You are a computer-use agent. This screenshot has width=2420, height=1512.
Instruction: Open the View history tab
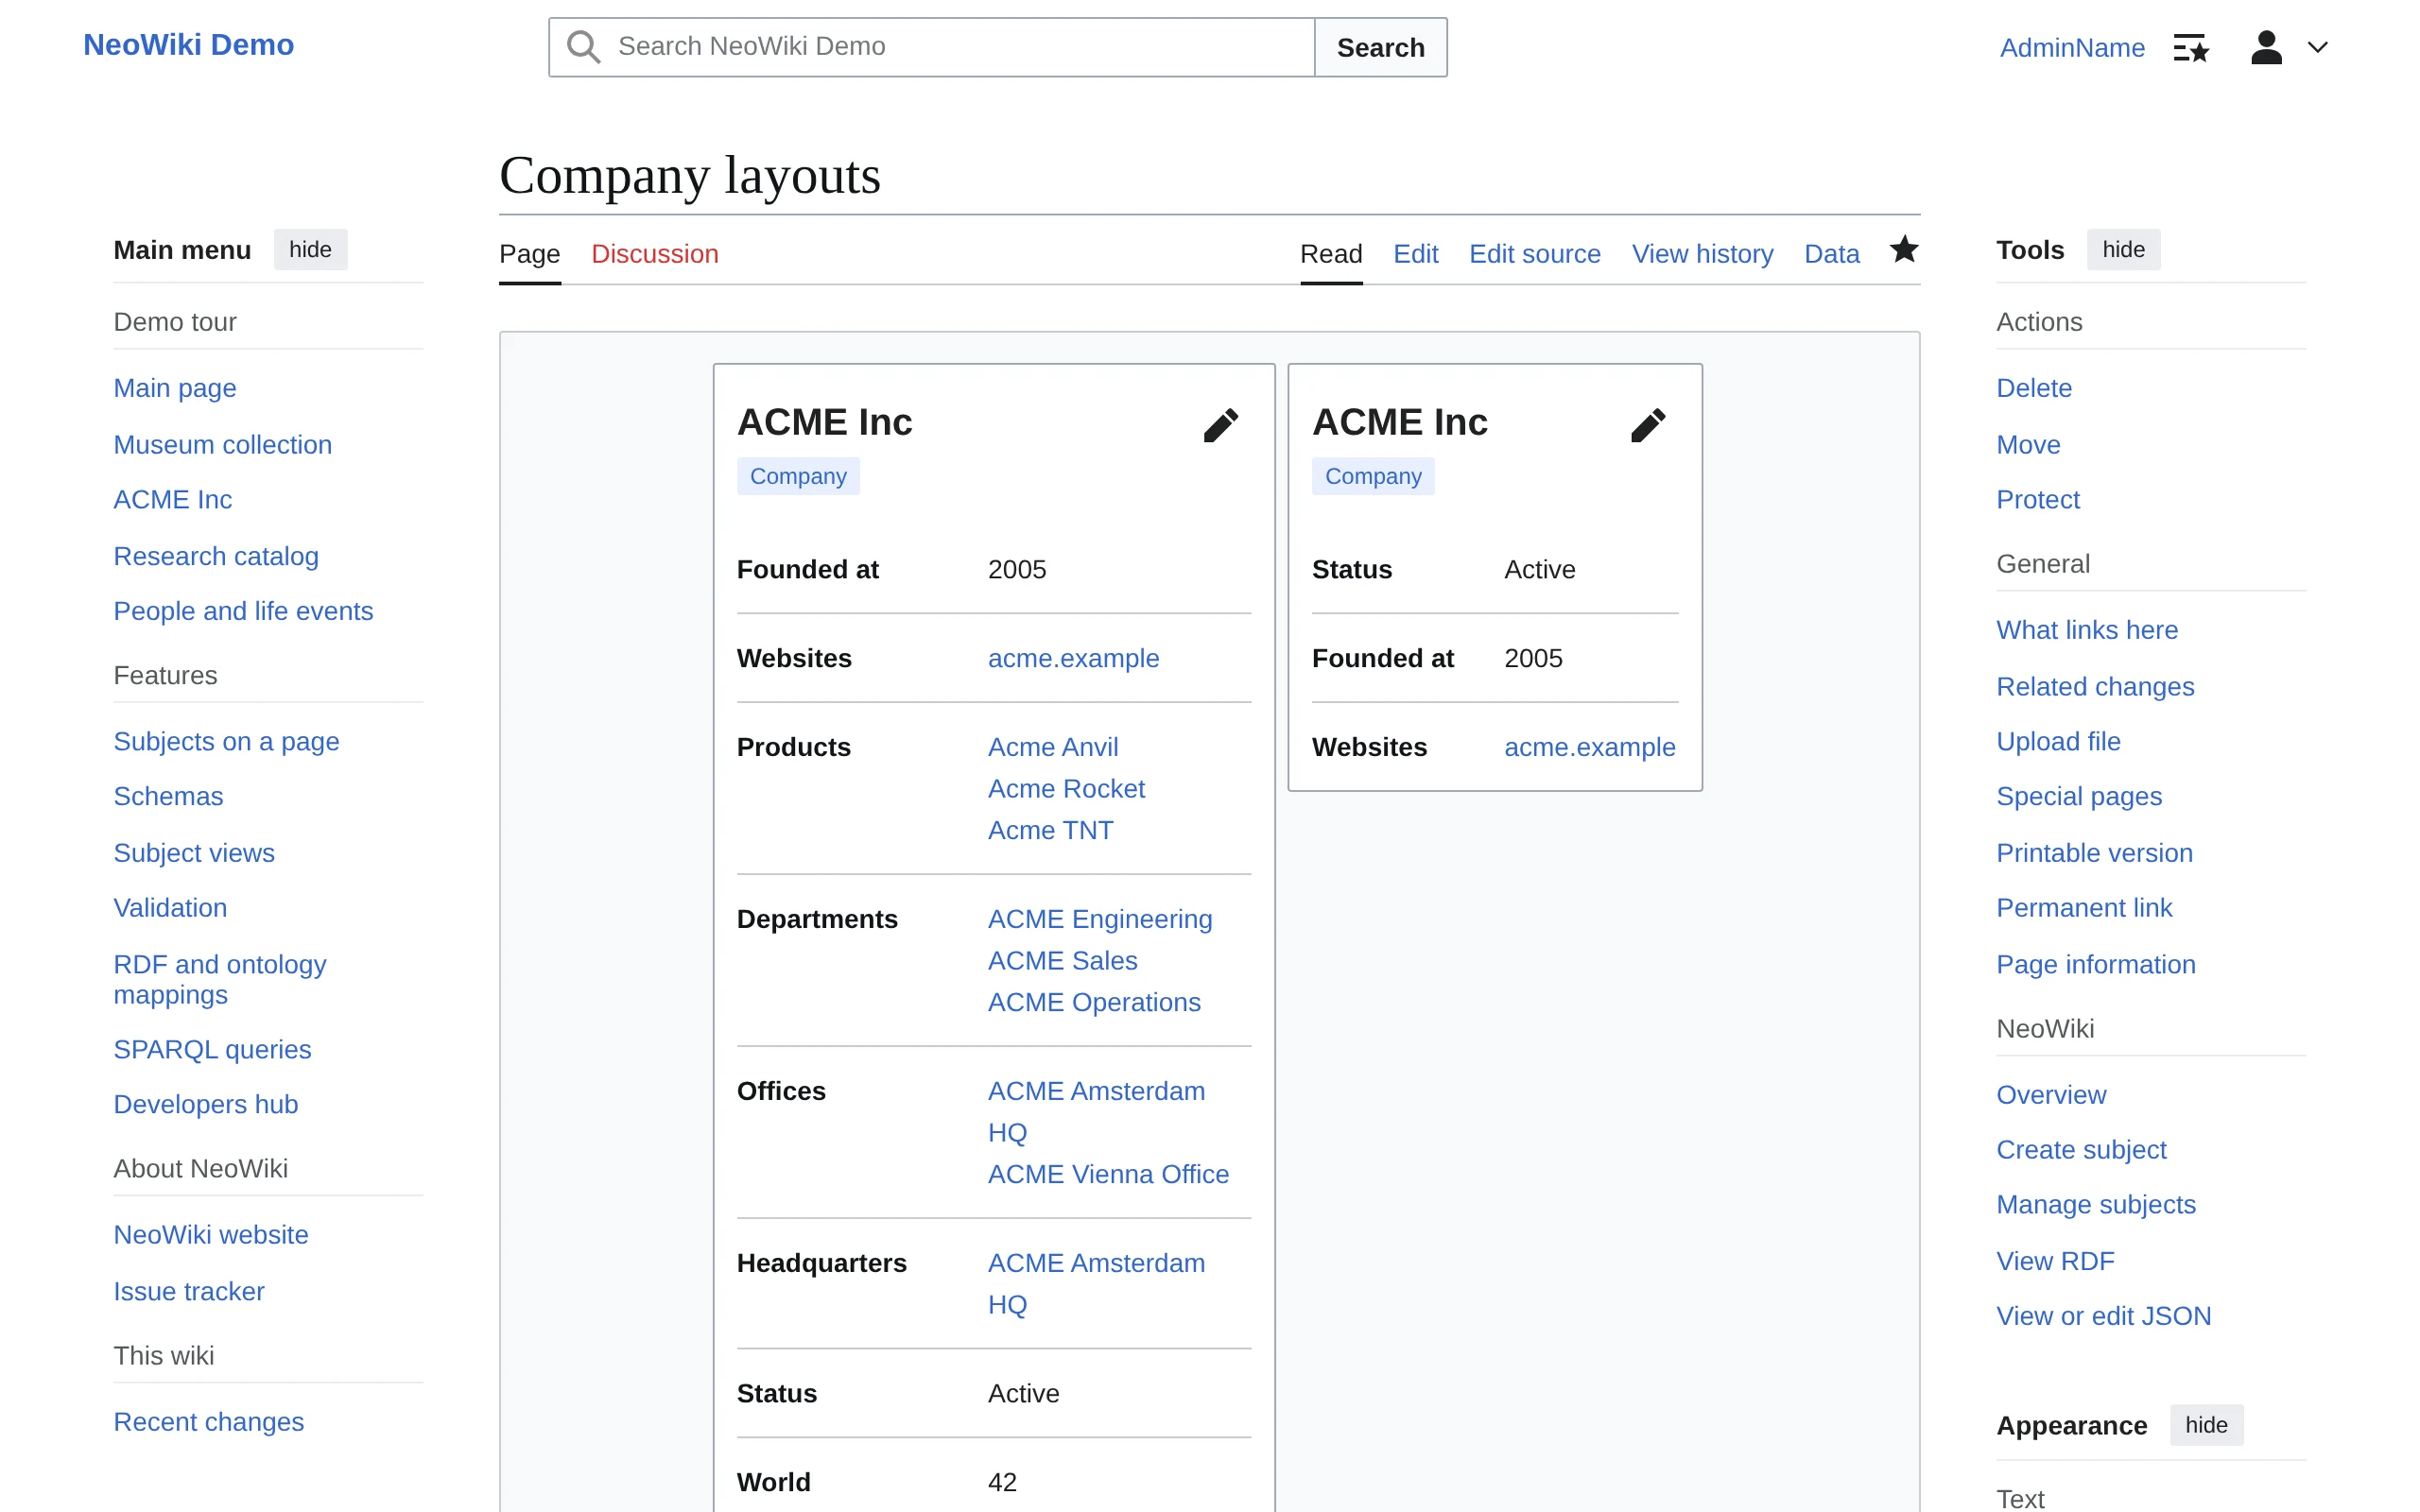click(x=1702, y=254)
